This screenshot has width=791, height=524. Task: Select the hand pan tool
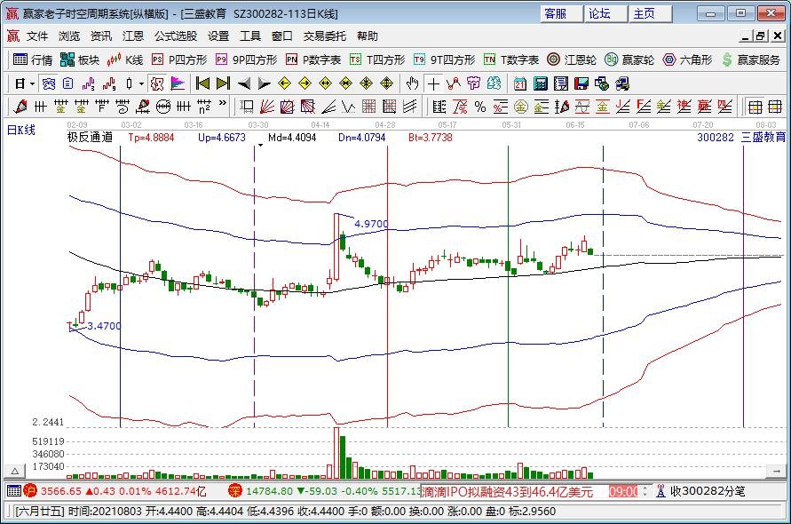click(412, 83)
